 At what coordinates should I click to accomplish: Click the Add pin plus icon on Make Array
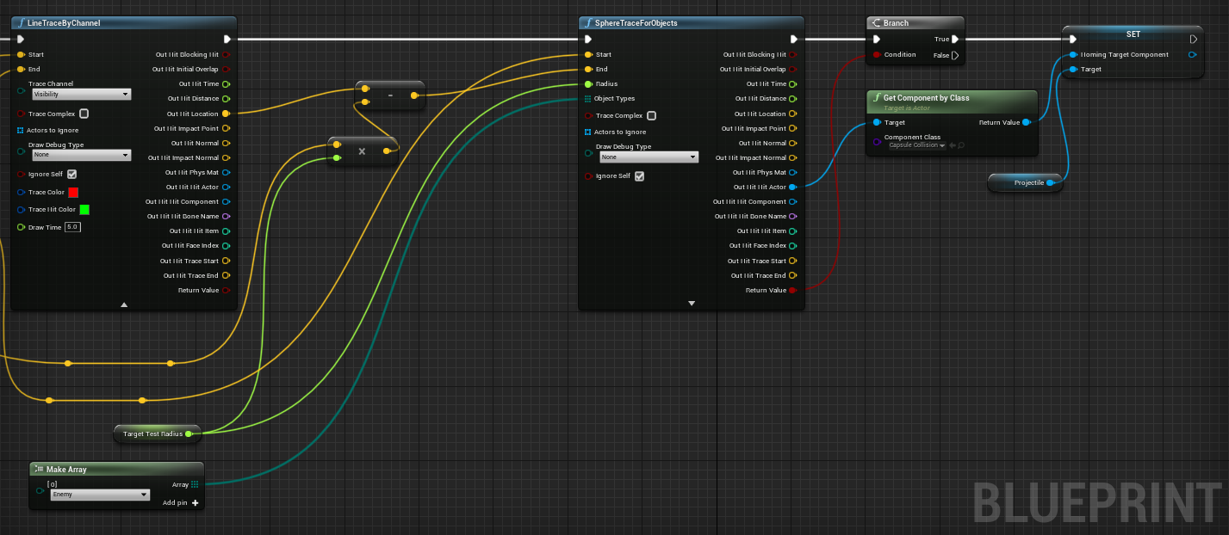tap(196, 503)
